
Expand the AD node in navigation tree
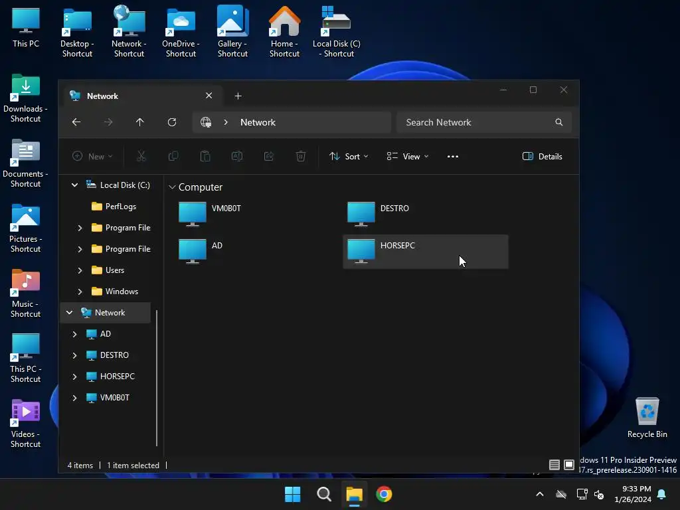coord(74,334)
